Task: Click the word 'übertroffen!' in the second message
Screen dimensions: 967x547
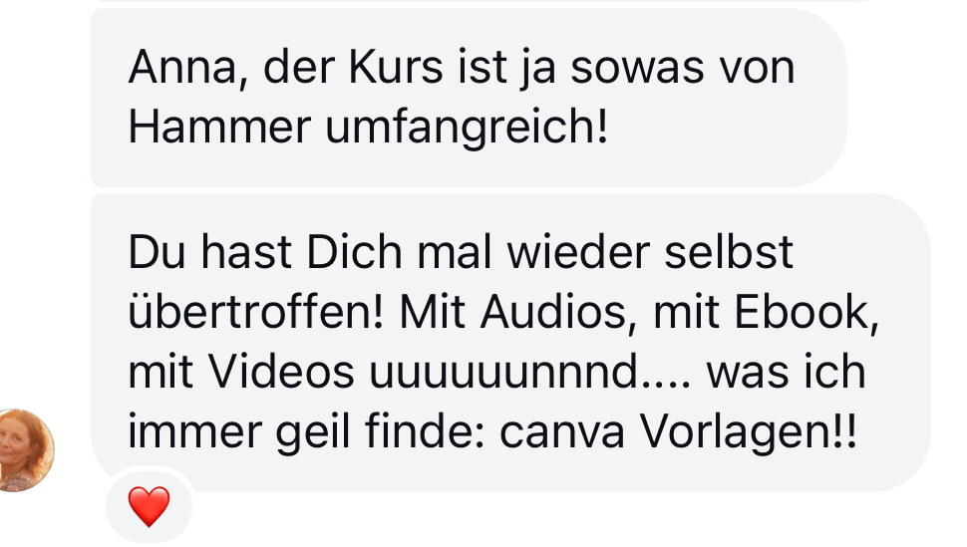Action: click(256, 312)
